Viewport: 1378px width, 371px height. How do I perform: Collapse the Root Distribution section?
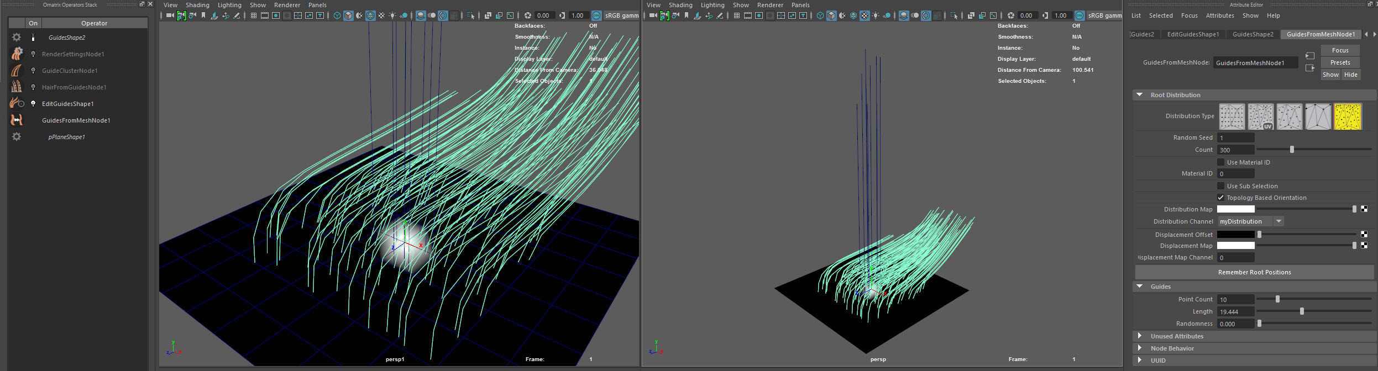1139,95
